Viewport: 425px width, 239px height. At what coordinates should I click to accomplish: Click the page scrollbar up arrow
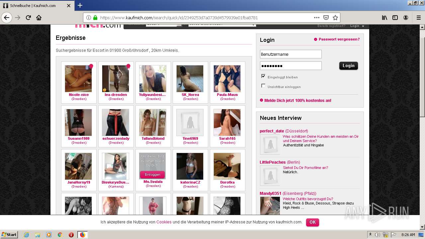(x=422, y=27)
